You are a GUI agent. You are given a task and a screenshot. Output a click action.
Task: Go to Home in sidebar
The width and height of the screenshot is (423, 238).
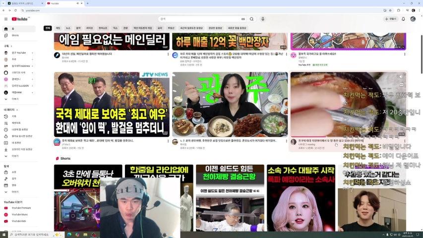[x=19, y=29]
